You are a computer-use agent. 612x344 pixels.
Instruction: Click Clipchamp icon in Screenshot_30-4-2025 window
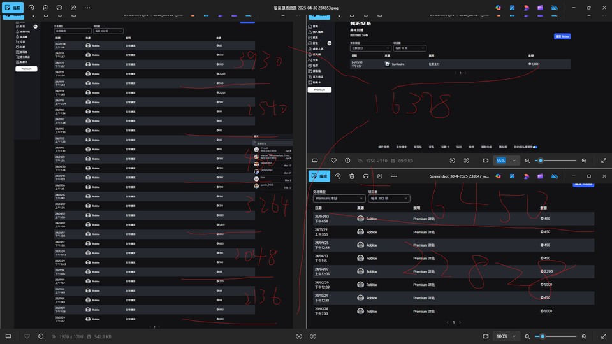click(540, 176)
